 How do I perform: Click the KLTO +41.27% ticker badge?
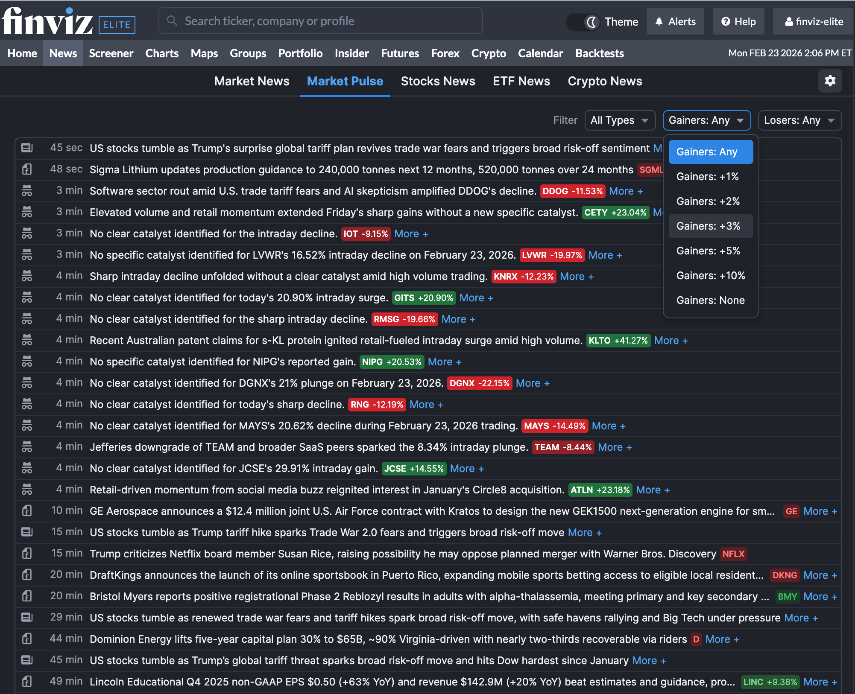point(618,340)
